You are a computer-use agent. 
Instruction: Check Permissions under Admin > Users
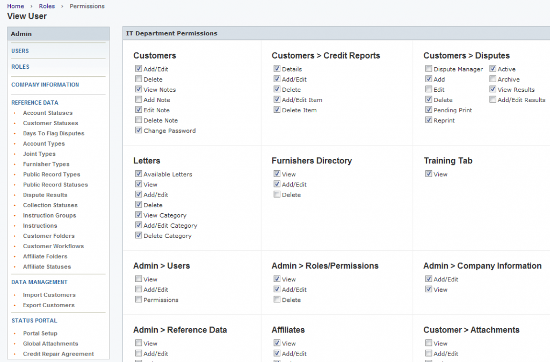[x=139, y=300]
